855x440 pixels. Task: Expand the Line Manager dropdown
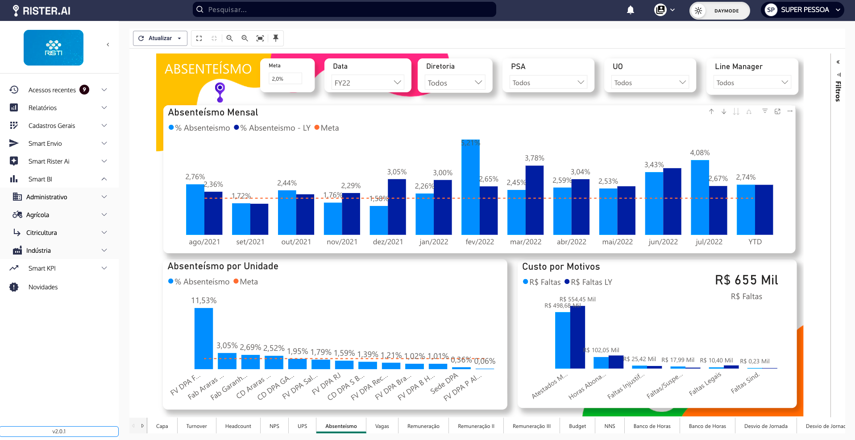(x=752, y=82)
